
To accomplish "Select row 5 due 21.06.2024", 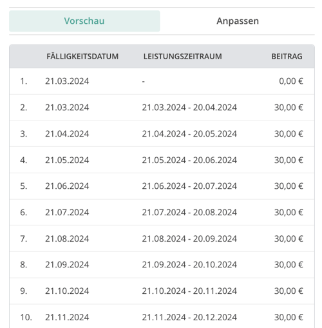I will 162,186.
